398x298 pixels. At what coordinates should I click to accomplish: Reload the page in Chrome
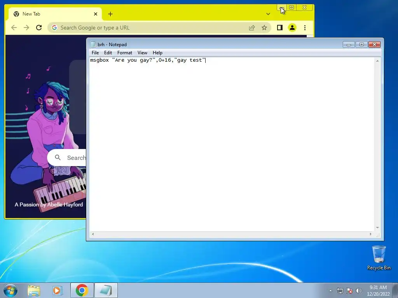(x=39, y=28)
